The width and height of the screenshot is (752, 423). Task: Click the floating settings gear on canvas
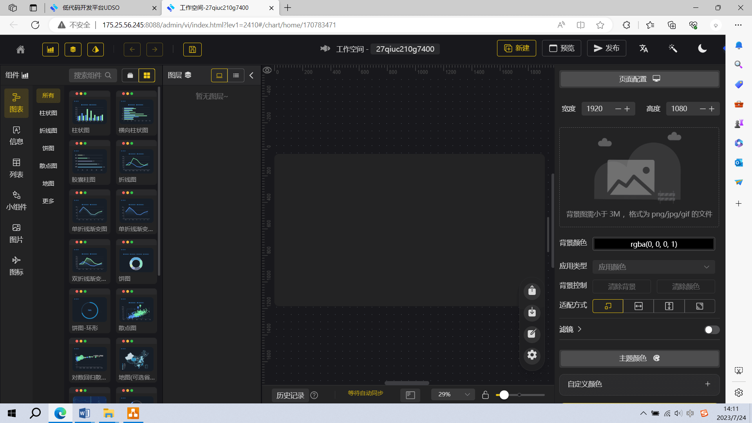coord(532,355)
